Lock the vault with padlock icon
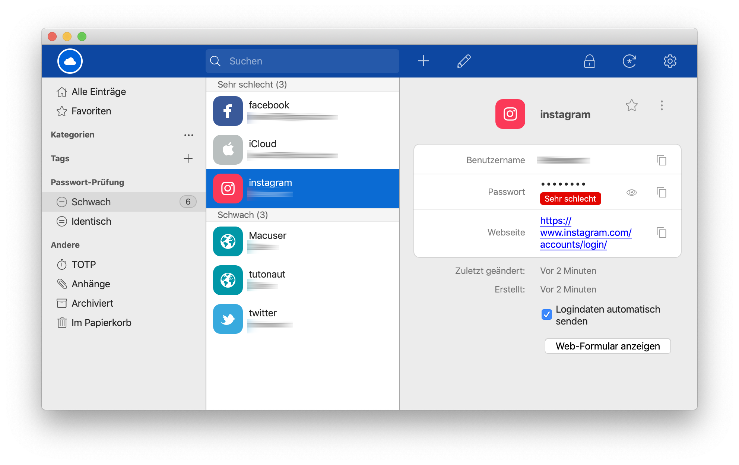The width and height of the screenshot is (739, 465). 589,61
